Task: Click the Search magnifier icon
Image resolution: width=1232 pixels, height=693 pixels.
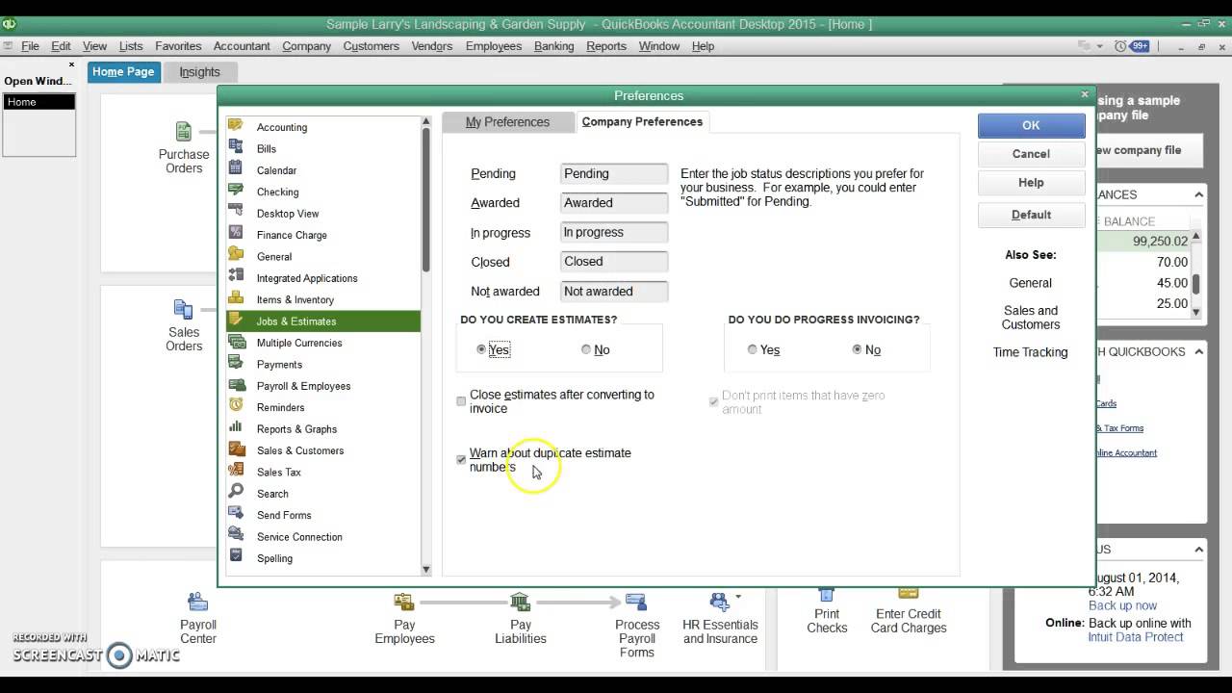Action: pos(236,492)
